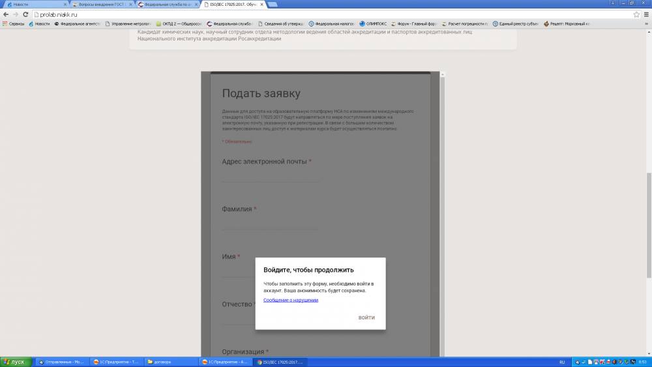This screenshot has height=367, width=652.
Task: Open the ОЛИМПОКС bookmark
Action: [374, 23]
